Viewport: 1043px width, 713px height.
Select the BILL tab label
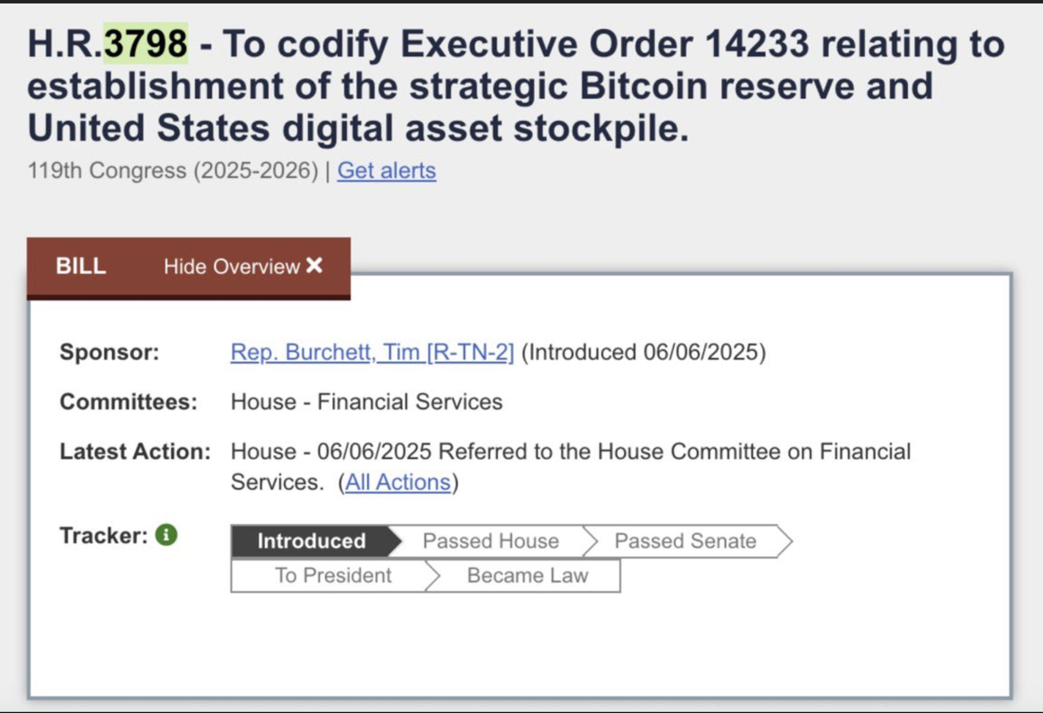tap(81, 266)
